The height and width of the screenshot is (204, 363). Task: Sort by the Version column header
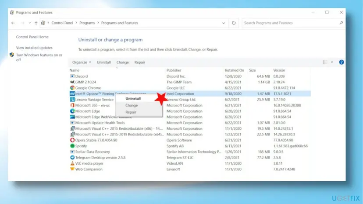click(279, 70)
